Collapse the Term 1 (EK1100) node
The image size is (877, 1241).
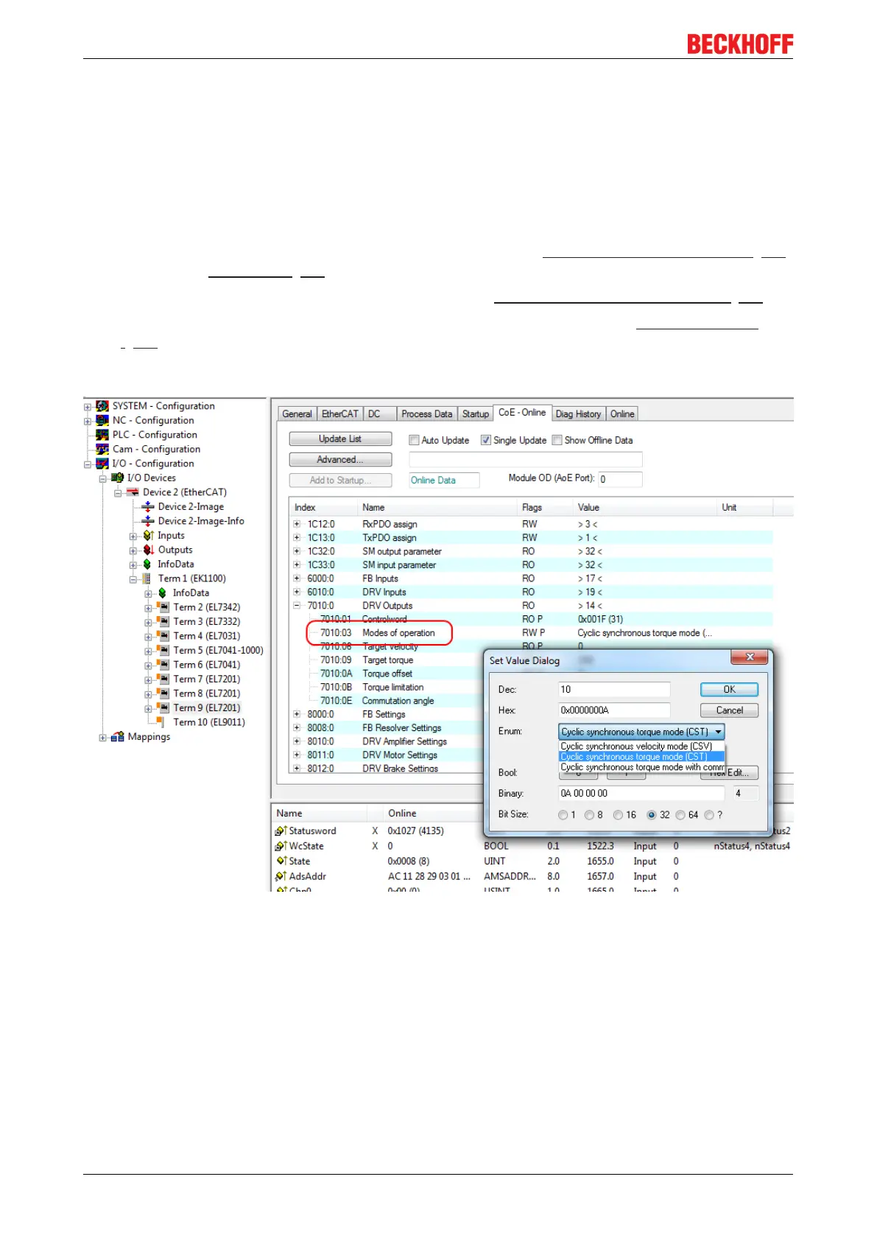click(133, 579)
